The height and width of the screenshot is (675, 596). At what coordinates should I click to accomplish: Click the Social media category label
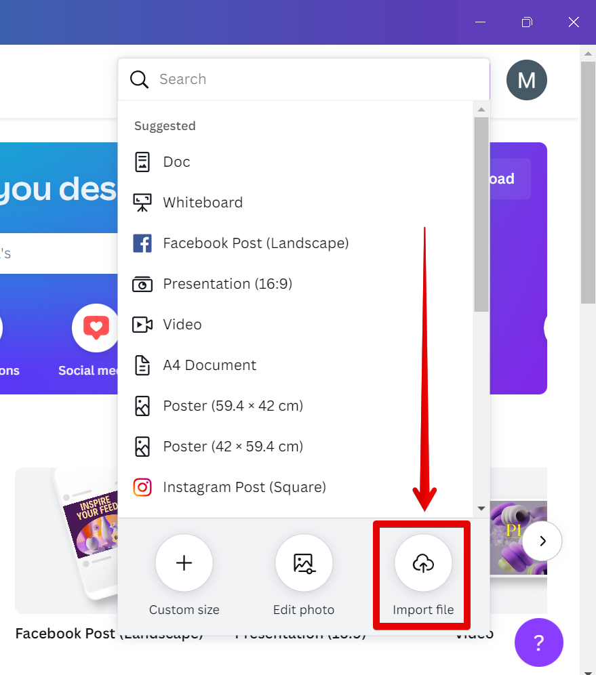(x=88, y=371)
